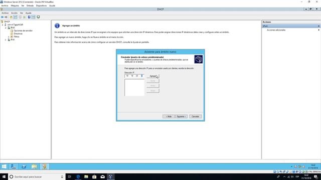Viewport: 321px width, 180px height.
Task: Click the Up one level folder icon
Action: pyautogui.click(x=11, y=17)
